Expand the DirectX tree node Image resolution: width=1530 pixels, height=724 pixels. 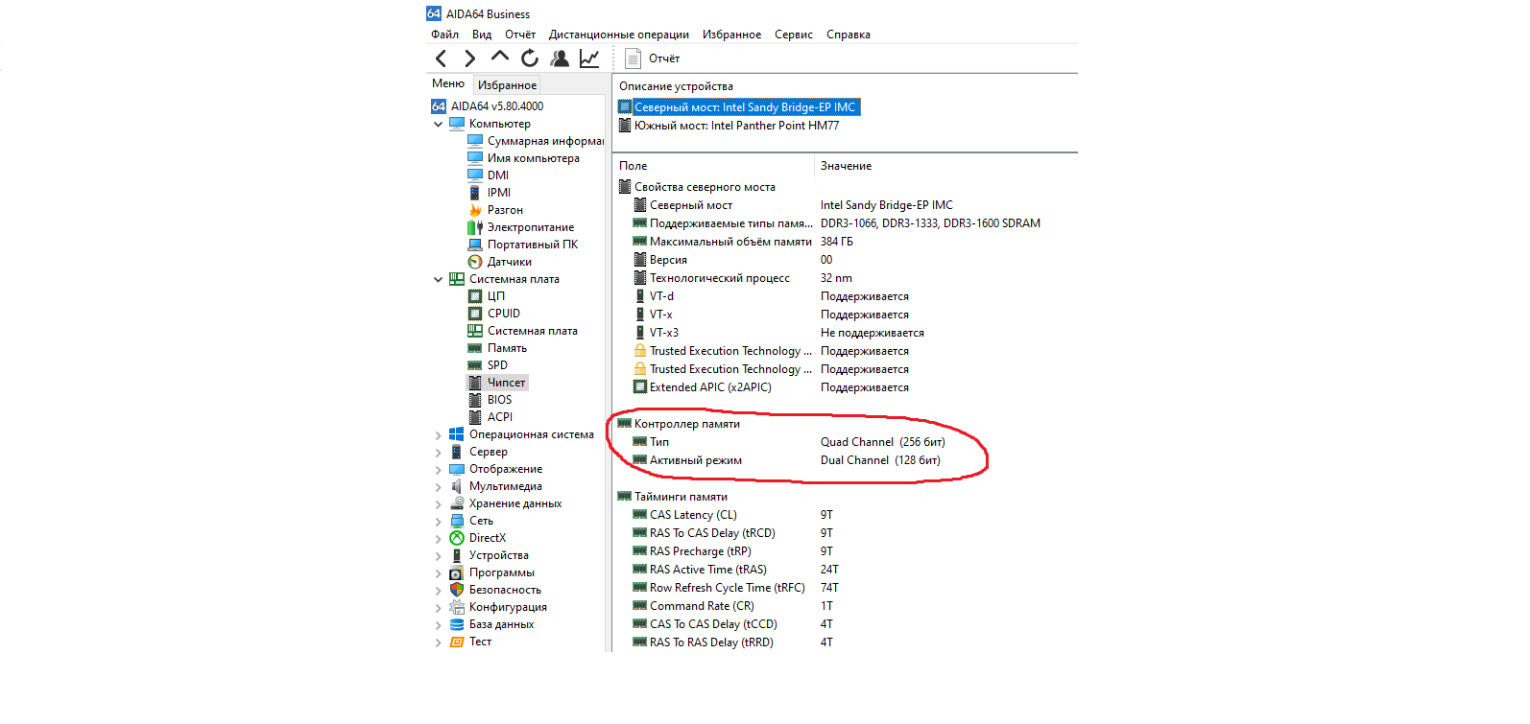tap(439, 538)
